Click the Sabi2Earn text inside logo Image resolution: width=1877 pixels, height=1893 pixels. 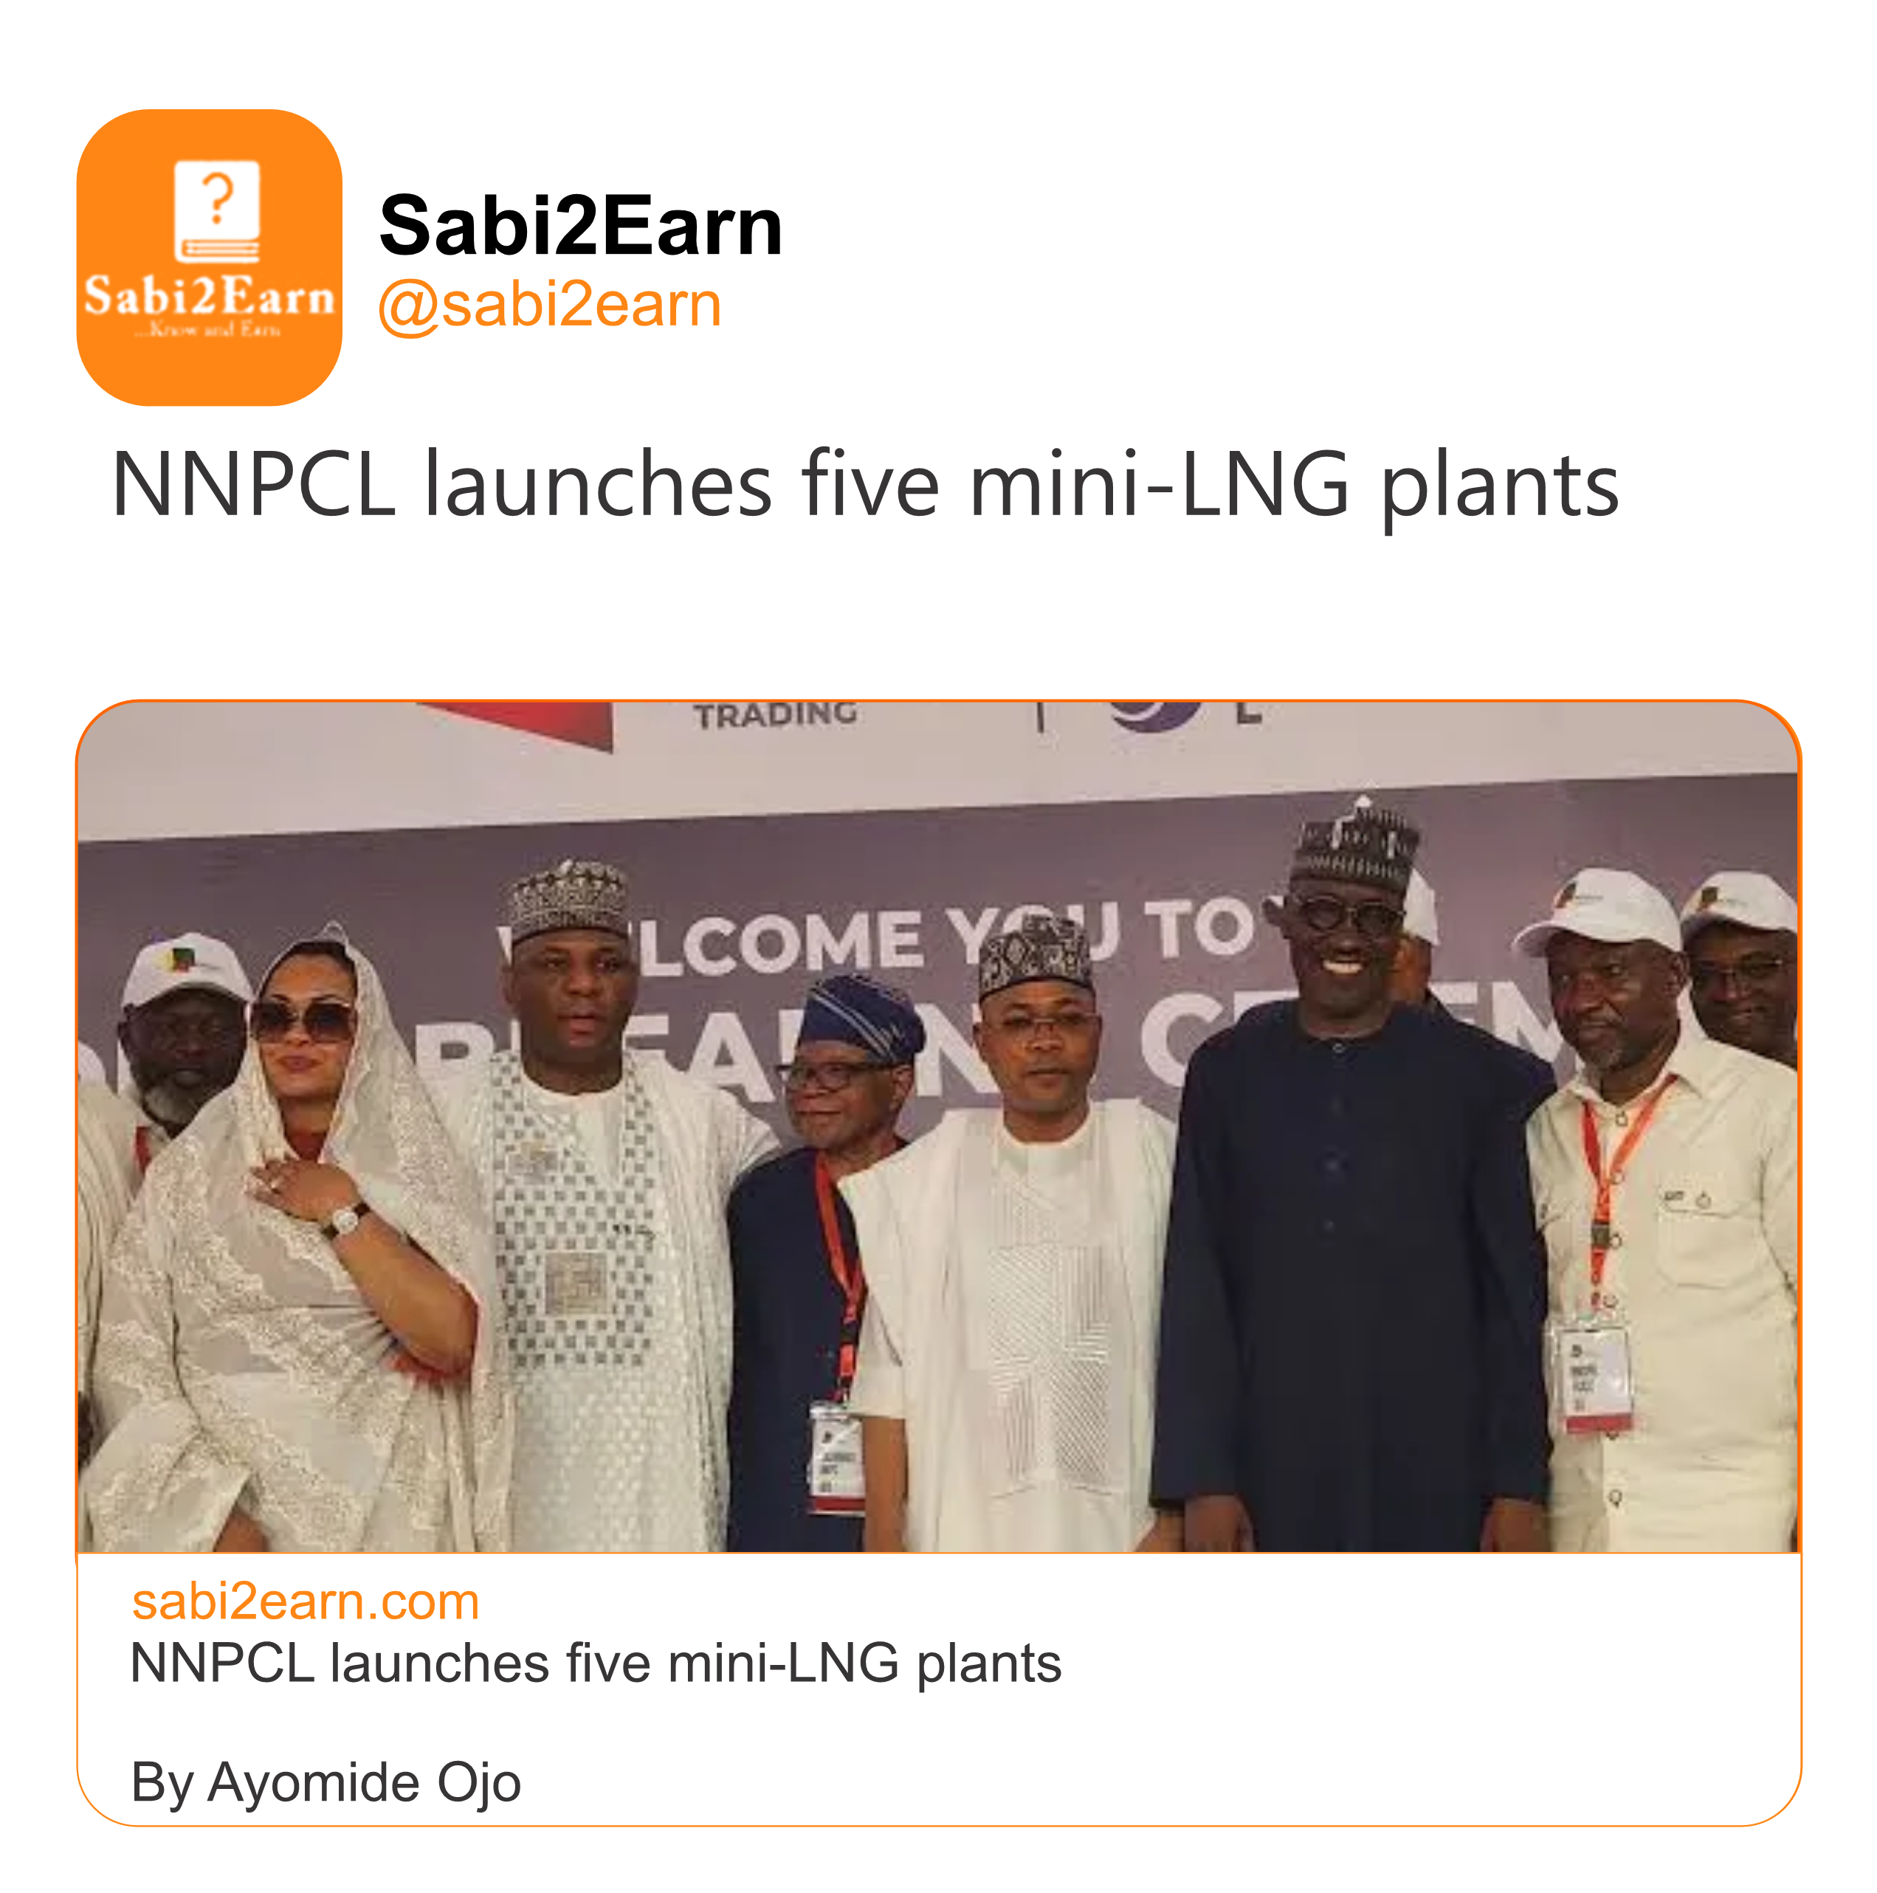click(x=209, y=296)
